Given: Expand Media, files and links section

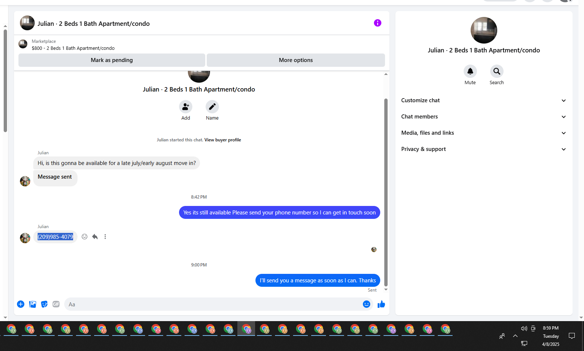Looking at the screenshot, I should coord(484,133).
